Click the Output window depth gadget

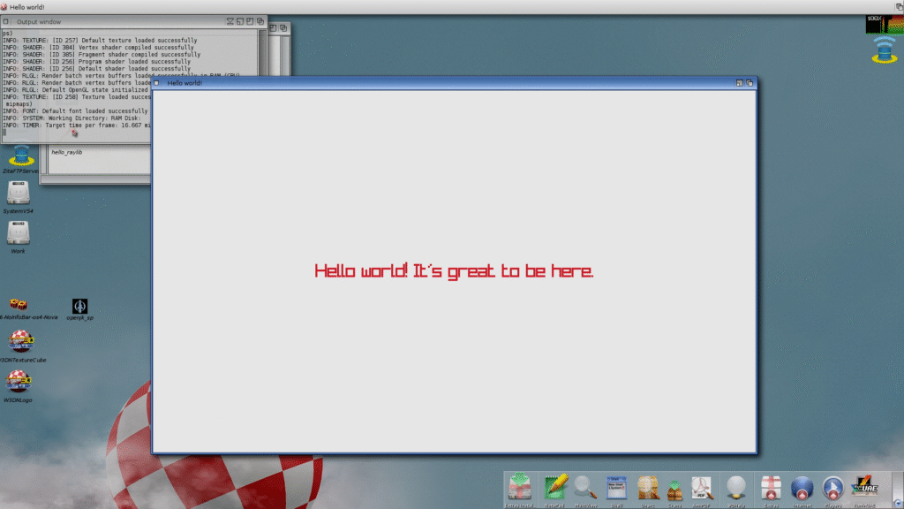(x=260, y=21)
